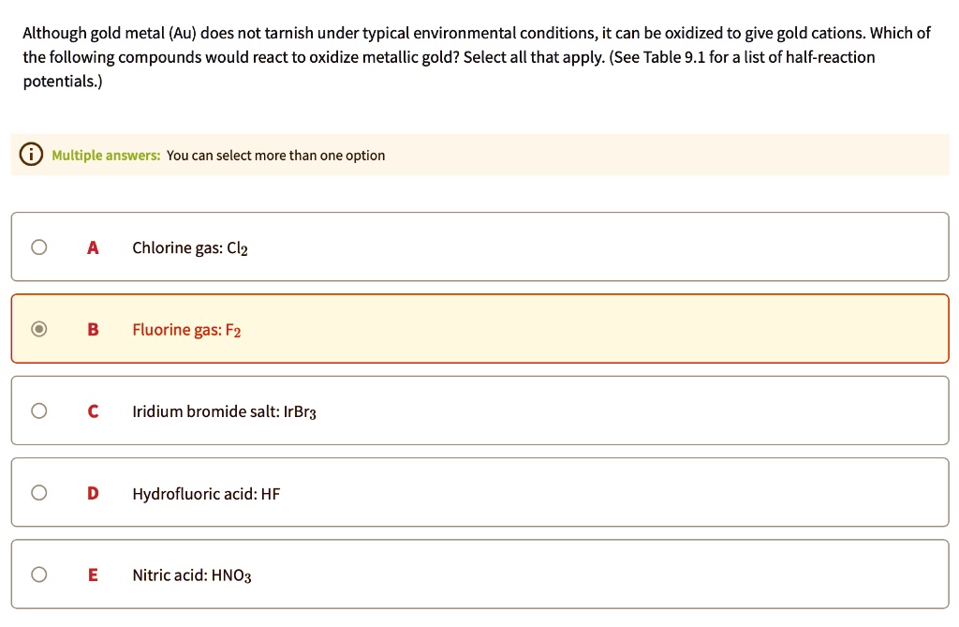This screenshot has width=959, height=627.
Task: Click the 'Iridium bromide salt: IrBr3' text
Action: (224, 411)
